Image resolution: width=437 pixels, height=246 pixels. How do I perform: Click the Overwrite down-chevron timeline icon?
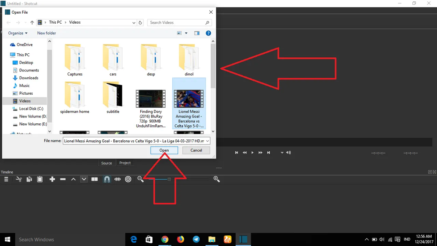pyautogui.click(x=84, y=179)
